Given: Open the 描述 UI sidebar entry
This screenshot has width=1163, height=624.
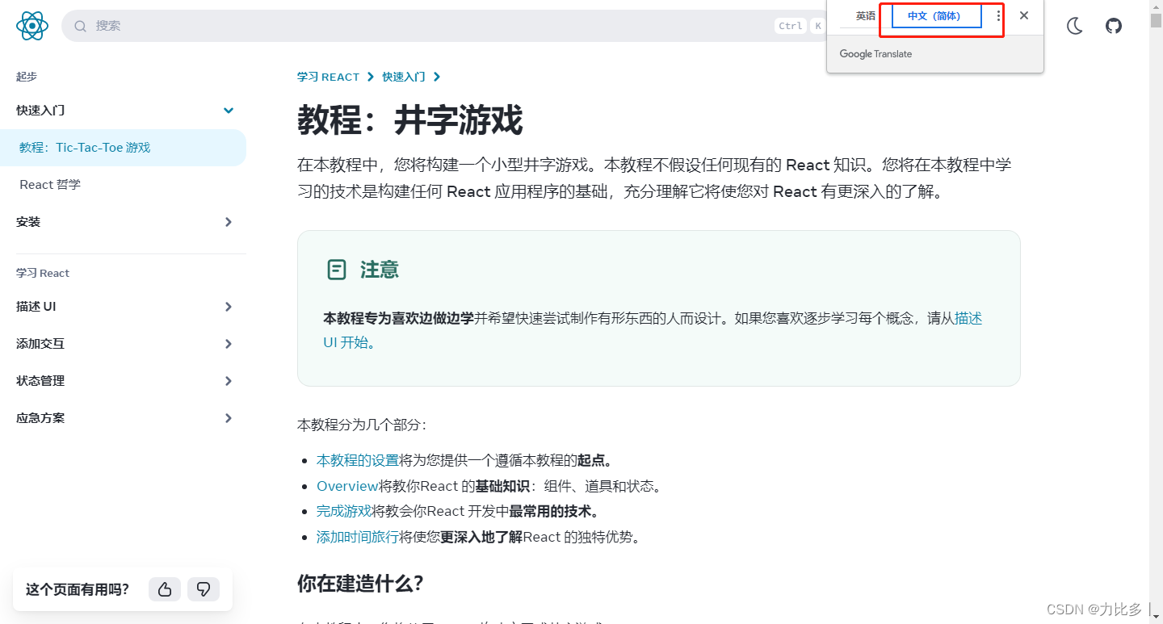Looking at the screenshot, I should pyautogui.click(x=123, y=307).
